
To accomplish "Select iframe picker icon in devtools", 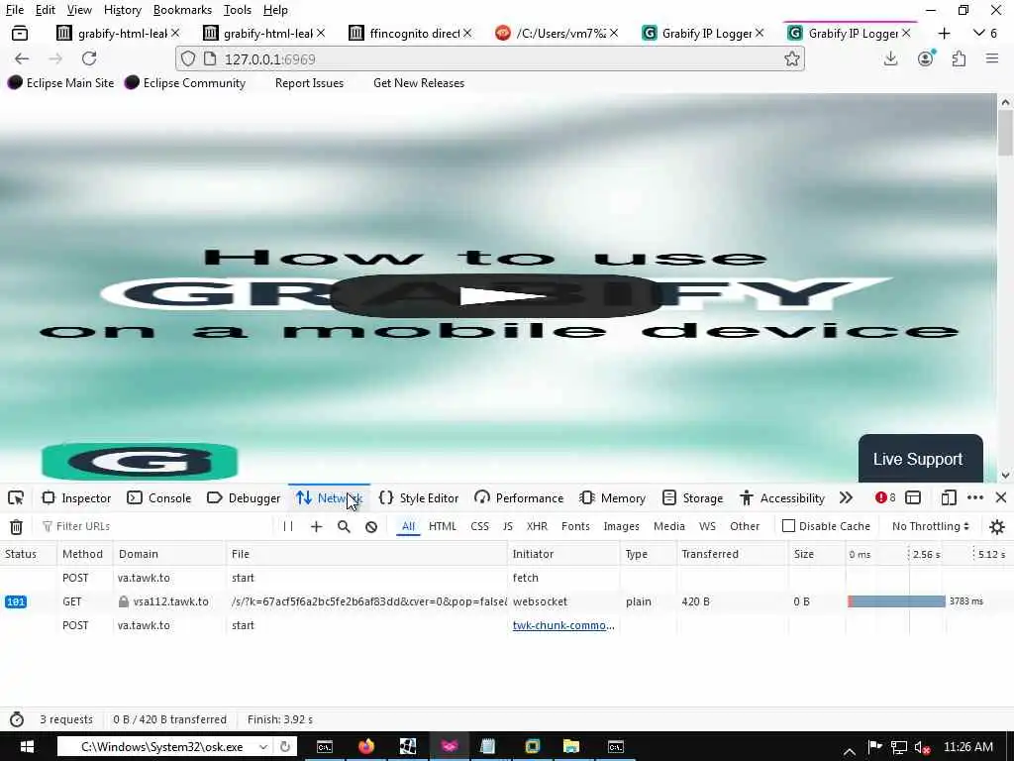I will pyautogui.click(x=913, y=497).
